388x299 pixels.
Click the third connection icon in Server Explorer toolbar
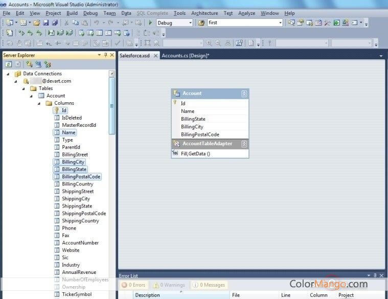pyautogui.click(x=47, y=64)
